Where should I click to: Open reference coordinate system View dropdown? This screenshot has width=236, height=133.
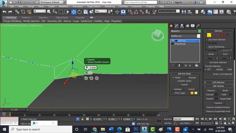tap(101, 11)
